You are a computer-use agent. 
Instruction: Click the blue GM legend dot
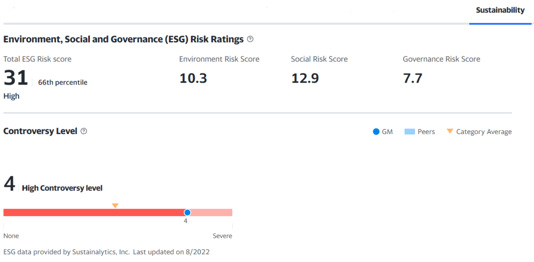[x=376, y=132]
